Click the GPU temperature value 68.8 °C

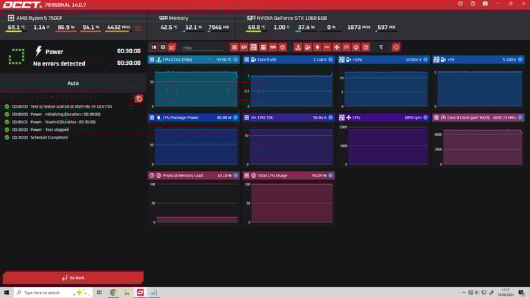point(257,28)
